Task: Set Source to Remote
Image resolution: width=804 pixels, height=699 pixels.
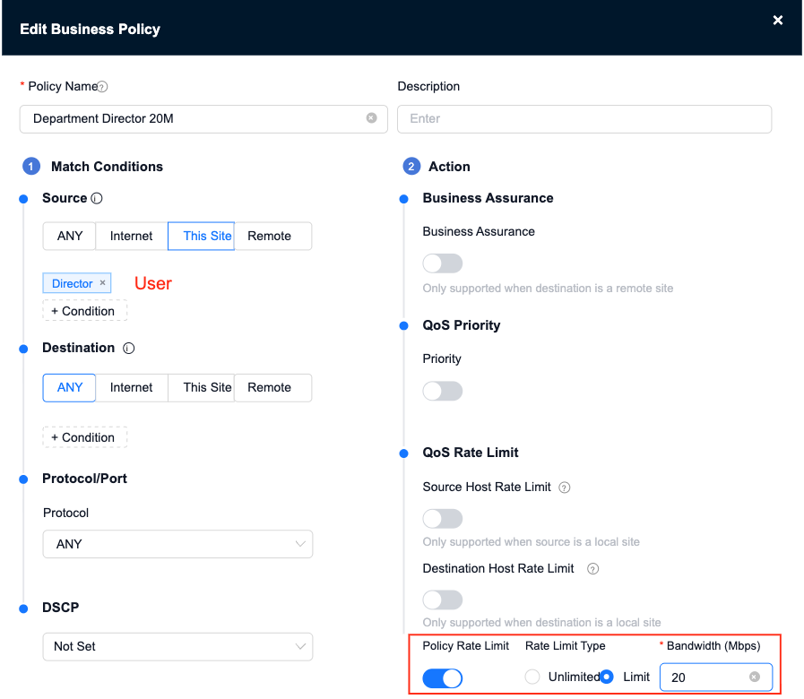Action: click(x=272, y=236)
